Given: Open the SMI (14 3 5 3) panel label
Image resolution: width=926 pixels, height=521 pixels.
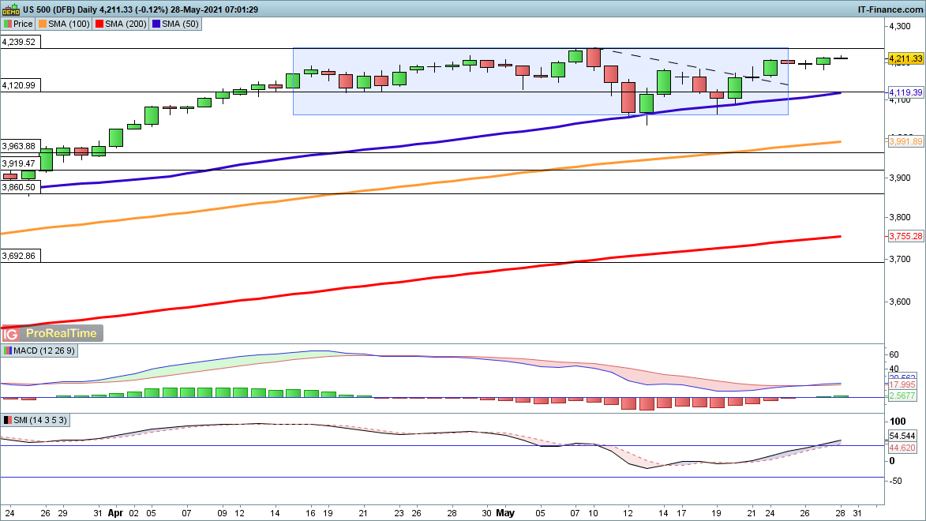Looking at the screenshot, I should coord(39,421).
